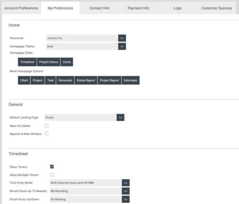Enable Allow Multiple Timers checkbox
This screenshot has width=239, height=204.
52,175
